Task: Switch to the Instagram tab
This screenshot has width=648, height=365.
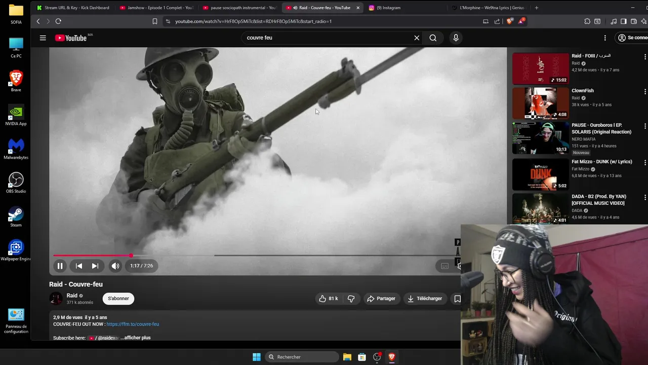Action: (x=406, y=8)
